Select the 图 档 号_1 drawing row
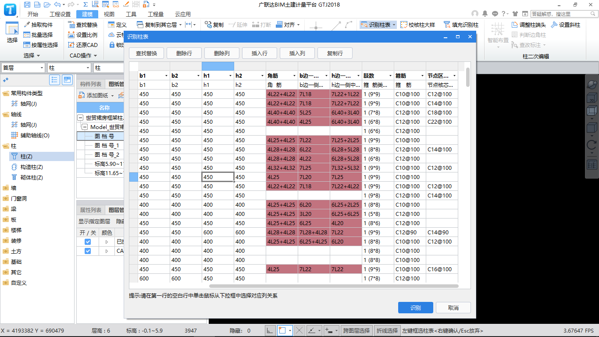This screenshot has width=599, height=337. (107, 145)
